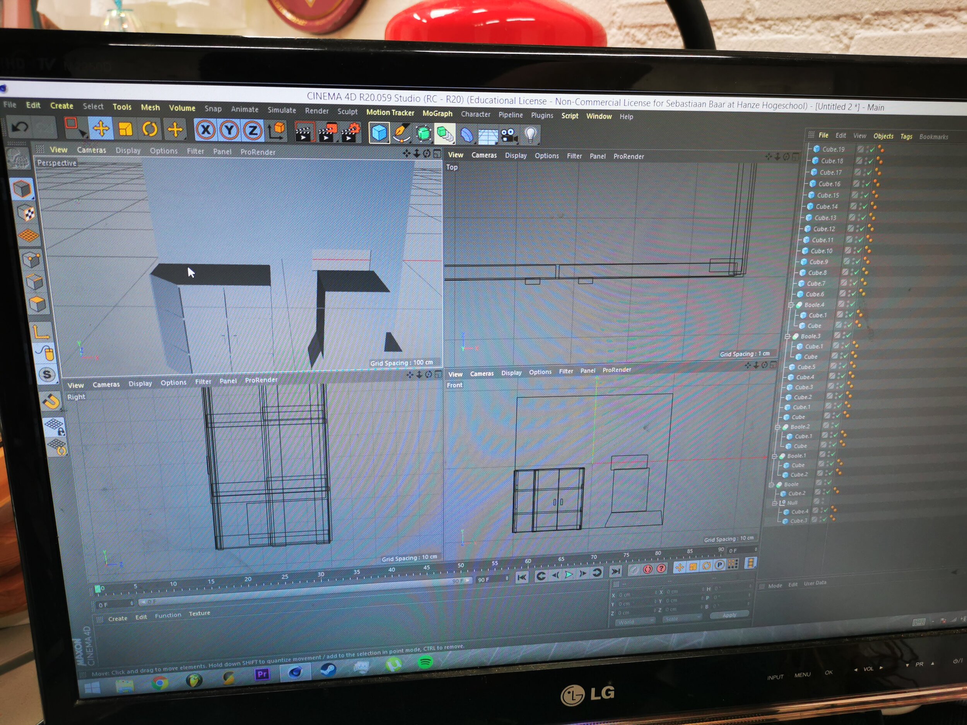
Task: Click the Undo arrow icon
Action: point(20,127)
